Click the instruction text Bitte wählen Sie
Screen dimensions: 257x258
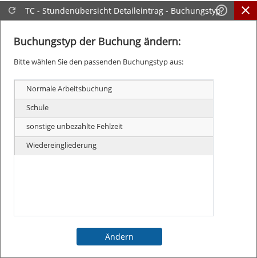[x=99, y=62]
